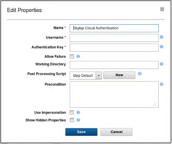Close the Edit Properties dialog

coord(162,9)
